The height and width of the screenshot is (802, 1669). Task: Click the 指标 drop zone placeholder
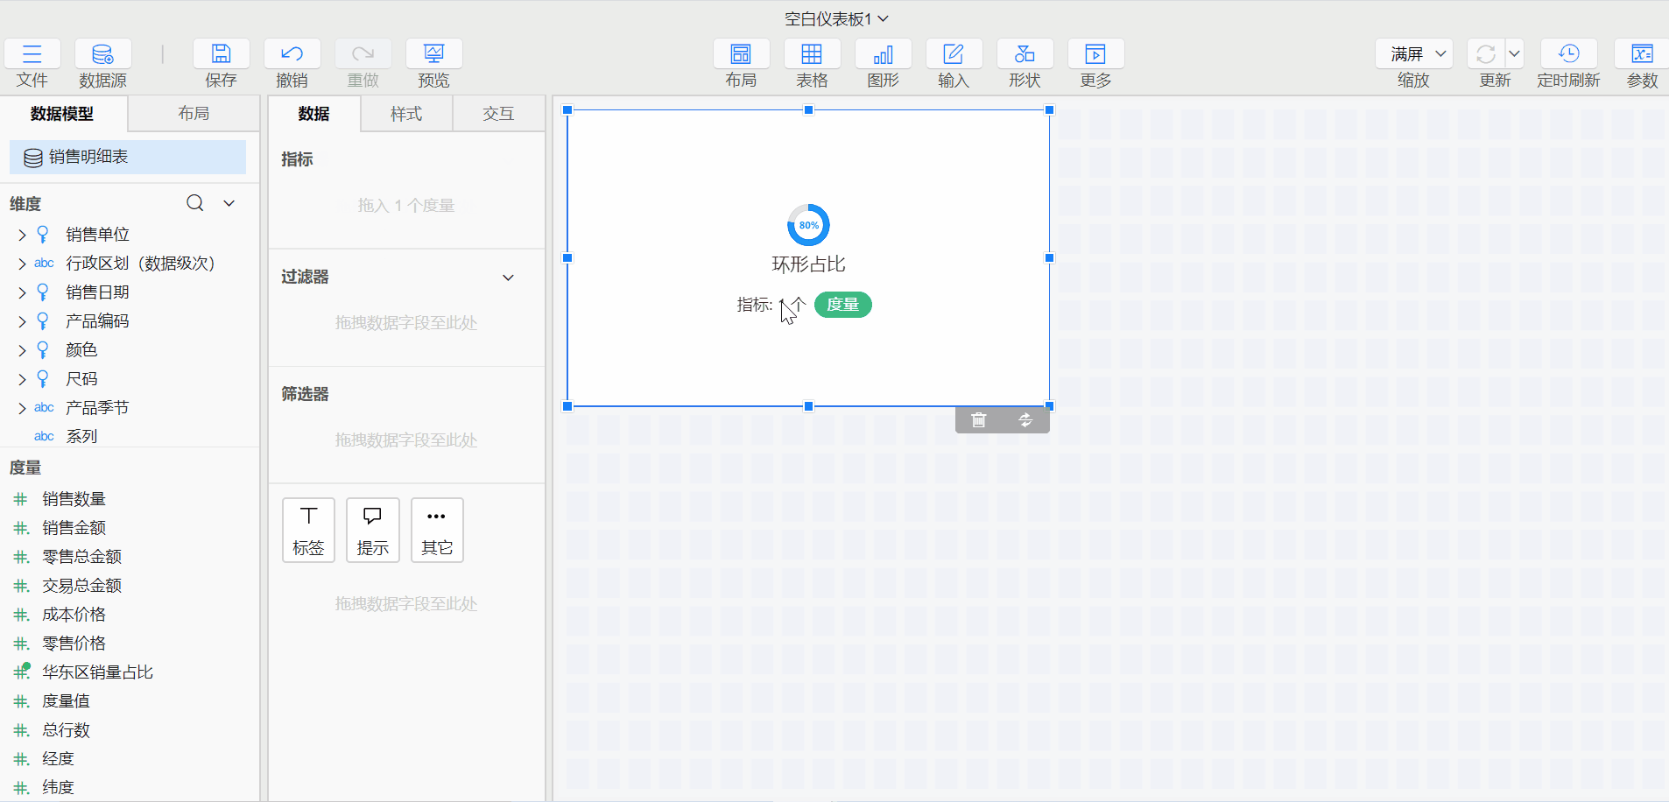coord(406,206)
